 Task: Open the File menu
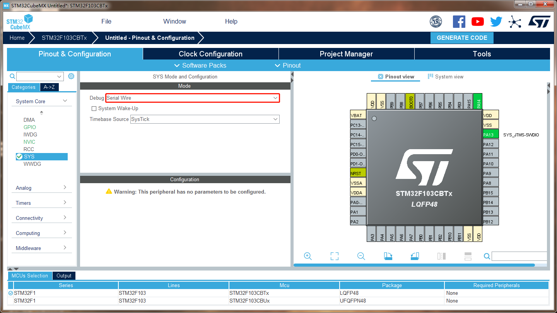click(x=106, y=22)
